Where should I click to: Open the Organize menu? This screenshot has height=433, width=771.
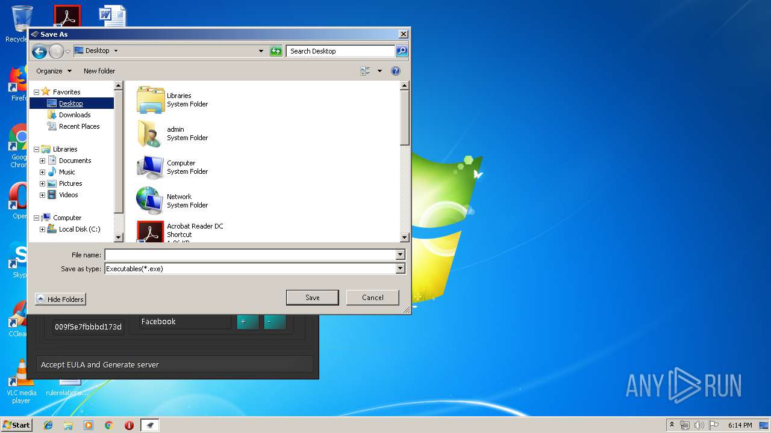pos(54,71)
